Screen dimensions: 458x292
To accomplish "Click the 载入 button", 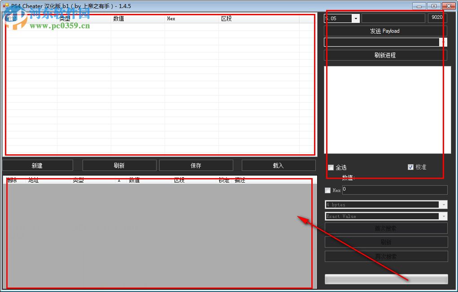I will point(279,166).
